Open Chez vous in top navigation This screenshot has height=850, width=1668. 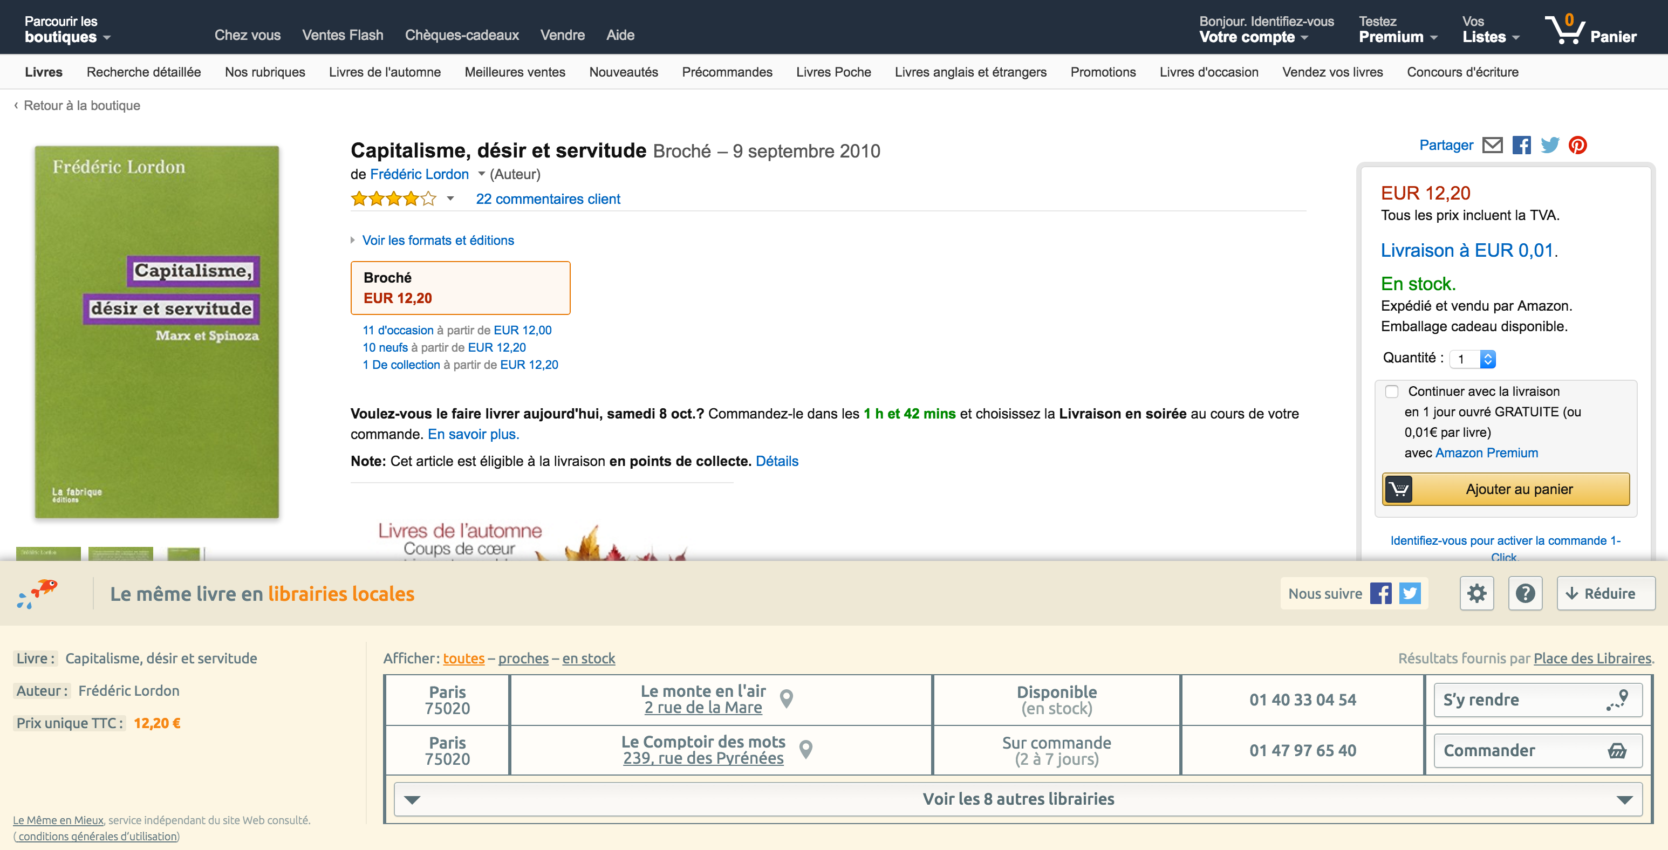click(248, 35)
